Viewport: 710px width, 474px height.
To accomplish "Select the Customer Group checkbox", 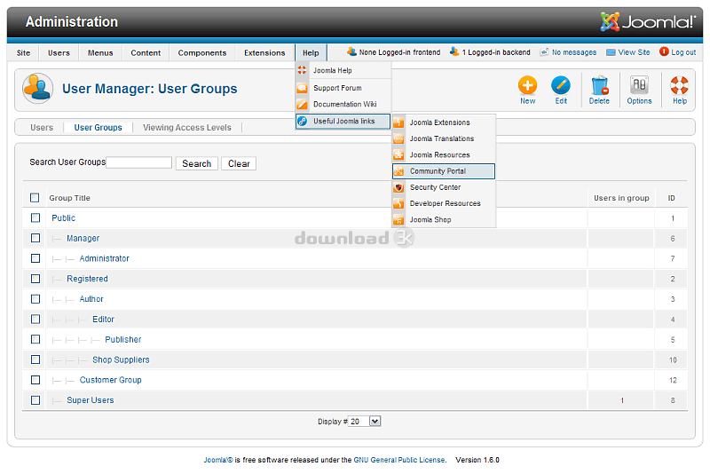I will click(x=35, y=380).
